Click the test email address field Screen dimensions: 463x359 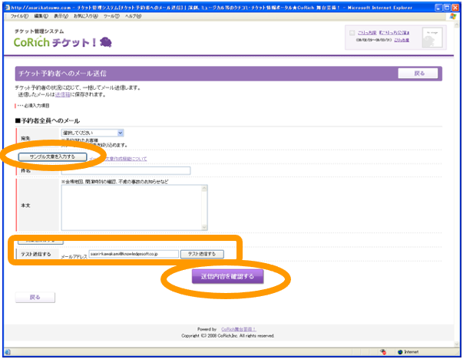(133, 254)
